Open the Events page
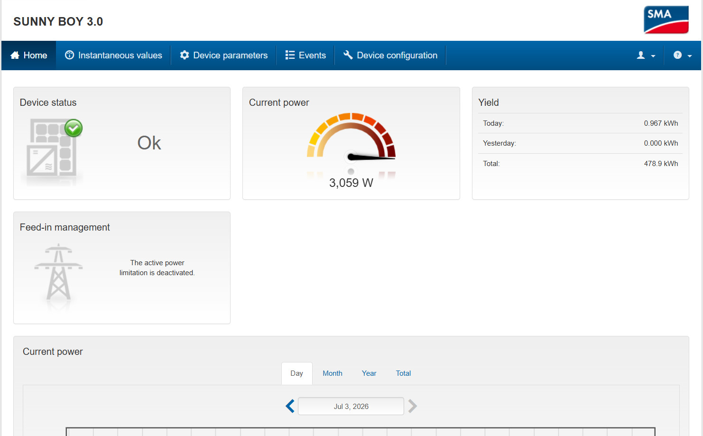This screenshot has height=436, width=703. (305, 56)
